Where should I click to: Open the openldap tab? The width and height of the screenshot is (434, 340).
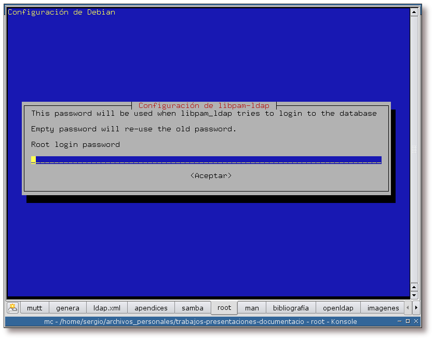pyautogui.click(x=338, y=307)
